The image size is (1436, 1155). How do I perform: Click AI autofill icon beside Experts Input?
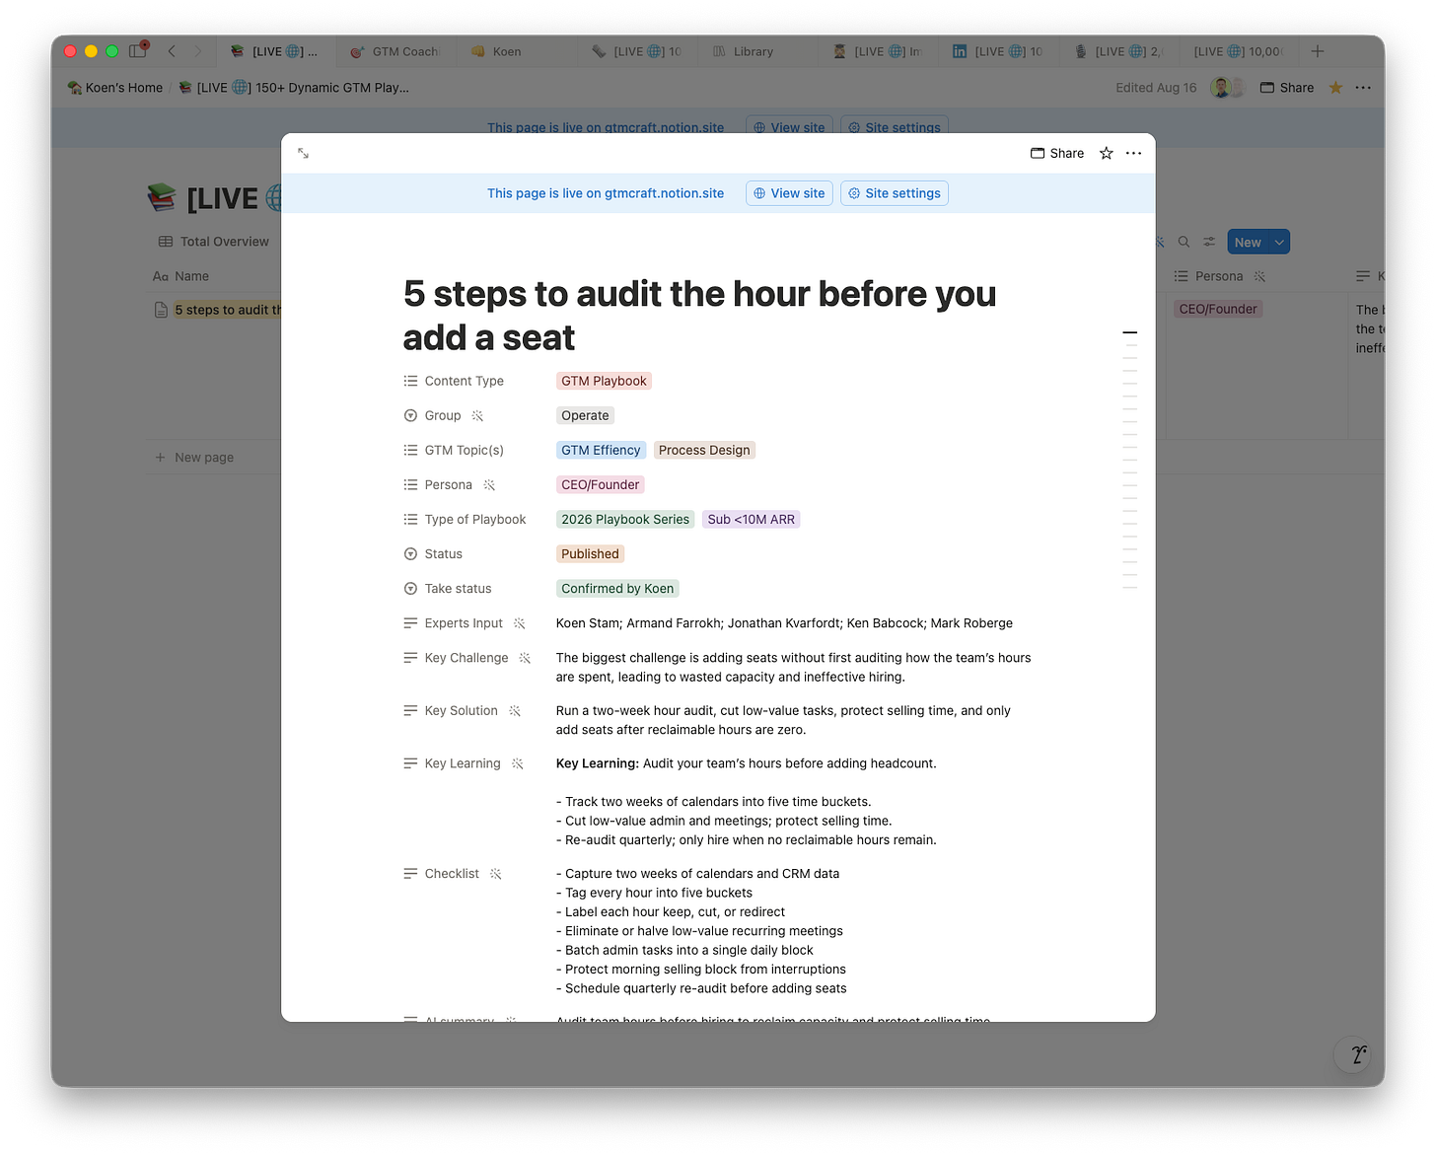[x=519, y=622]
